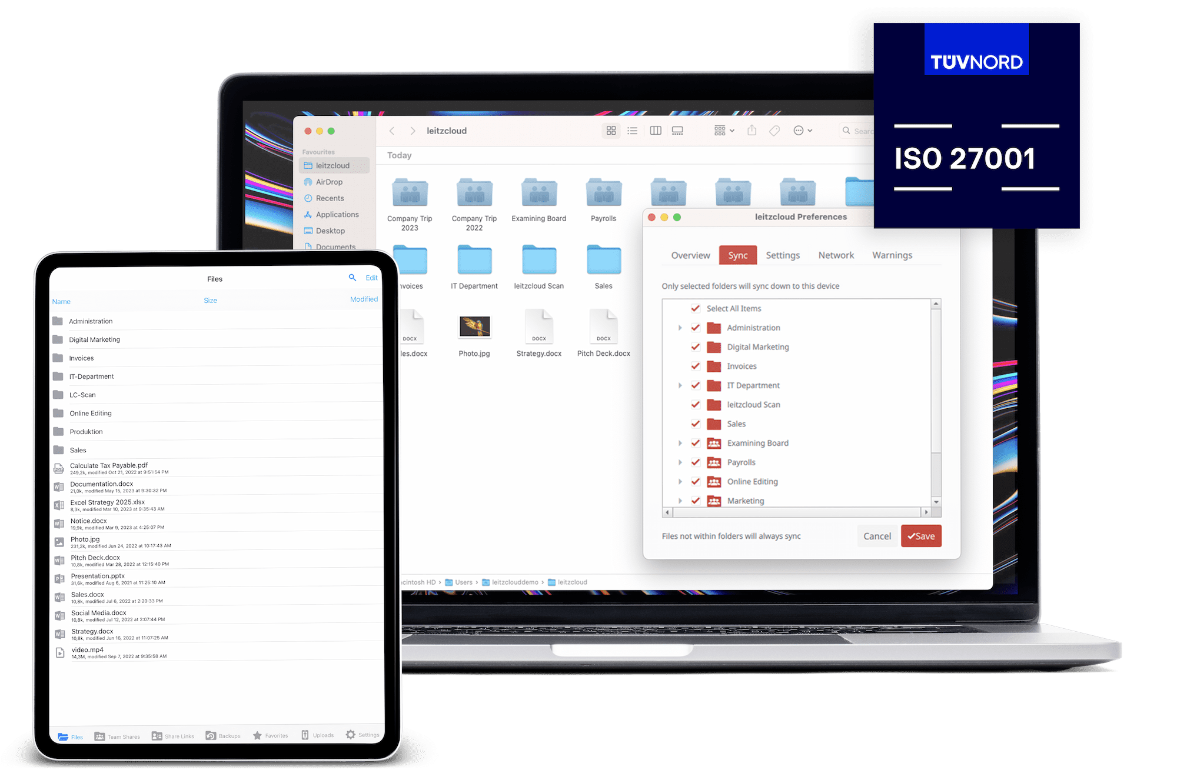Expand the Examining Board tree row
Screen dimensions: 1177x780
pyautogui.click(x=680, y=443)
